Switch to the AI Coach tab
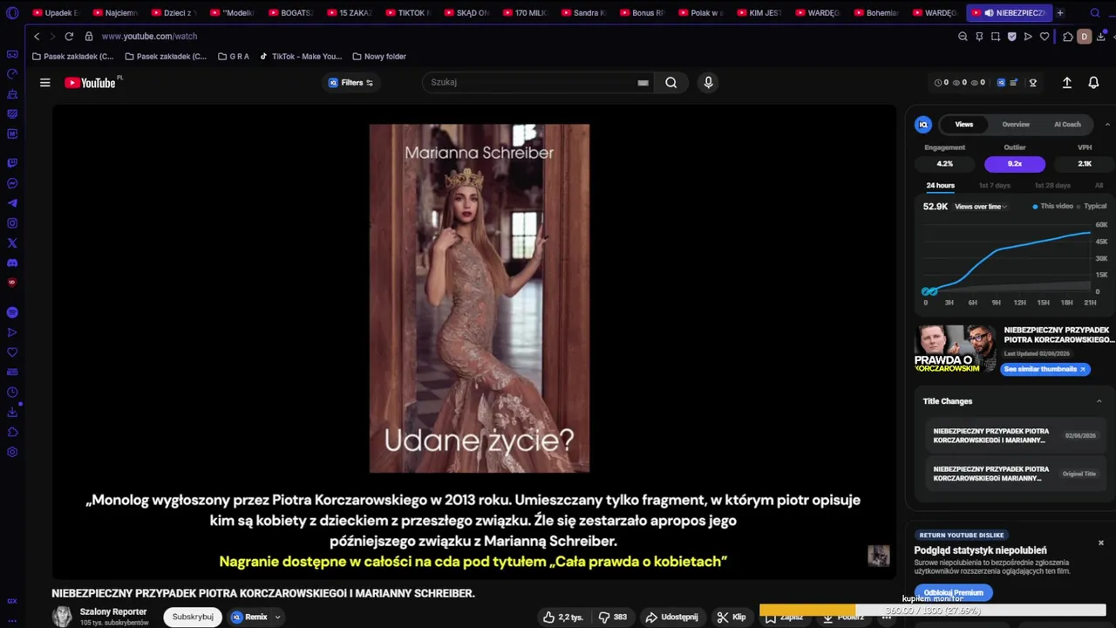The image size is (1116, 628). tap(1067, 125)
